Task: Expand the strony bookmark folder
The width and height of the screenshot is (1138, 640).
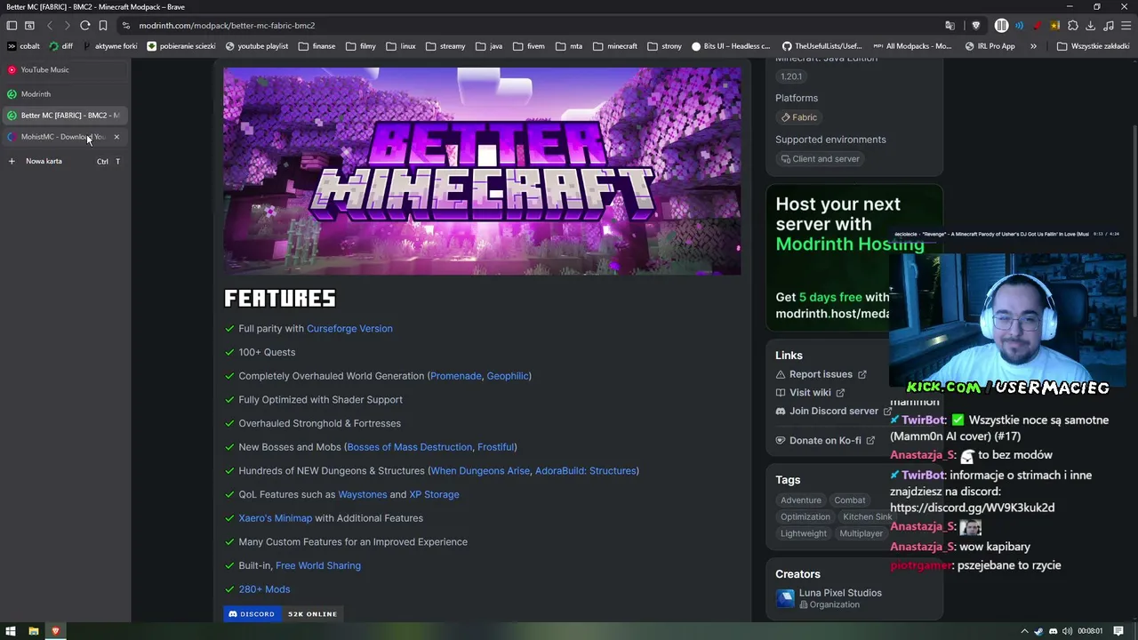Action: tap(665, 46)
